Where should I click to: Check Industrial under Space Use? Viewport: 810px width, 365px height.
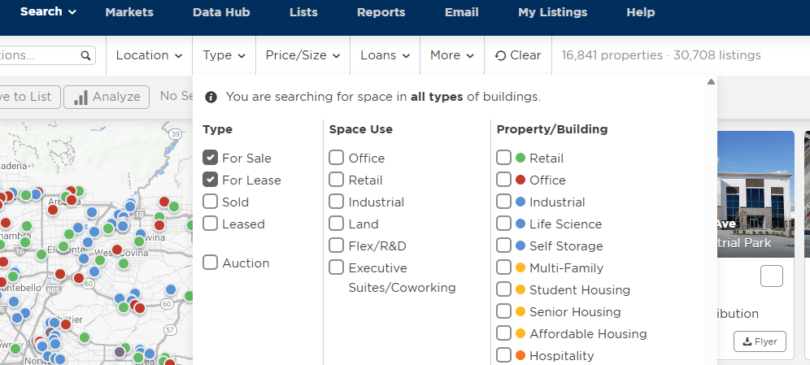(337, 202)
